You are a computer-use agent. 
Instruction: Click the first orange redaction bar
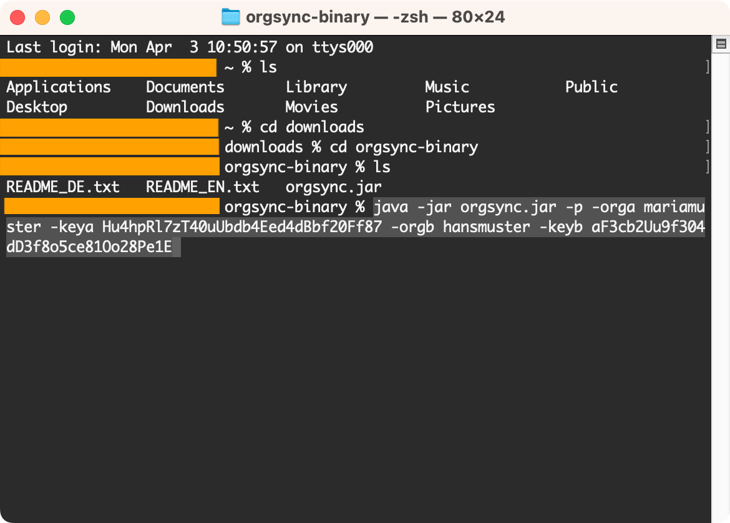[x=109, y=67]
